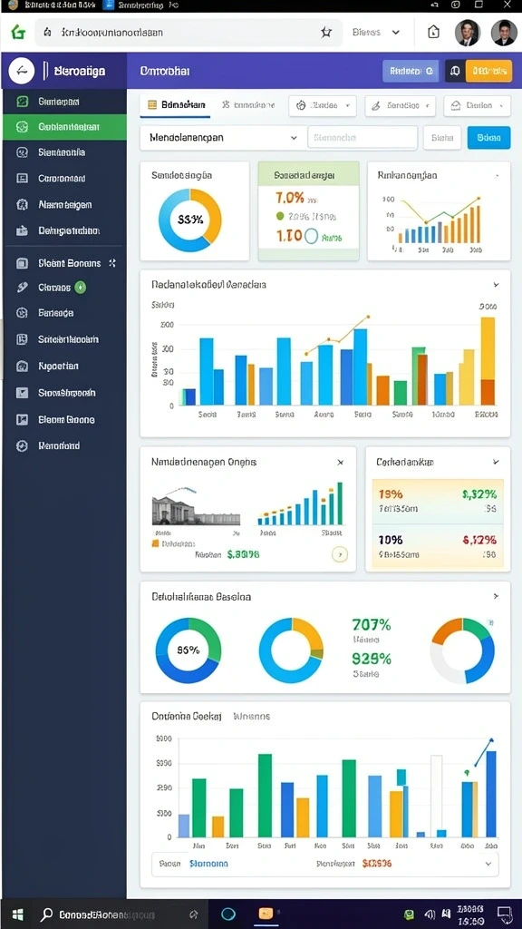This screenshot has height=929, width=522.
Task: Expand bottom chart footer dropdown chevron
Action: 488,864
